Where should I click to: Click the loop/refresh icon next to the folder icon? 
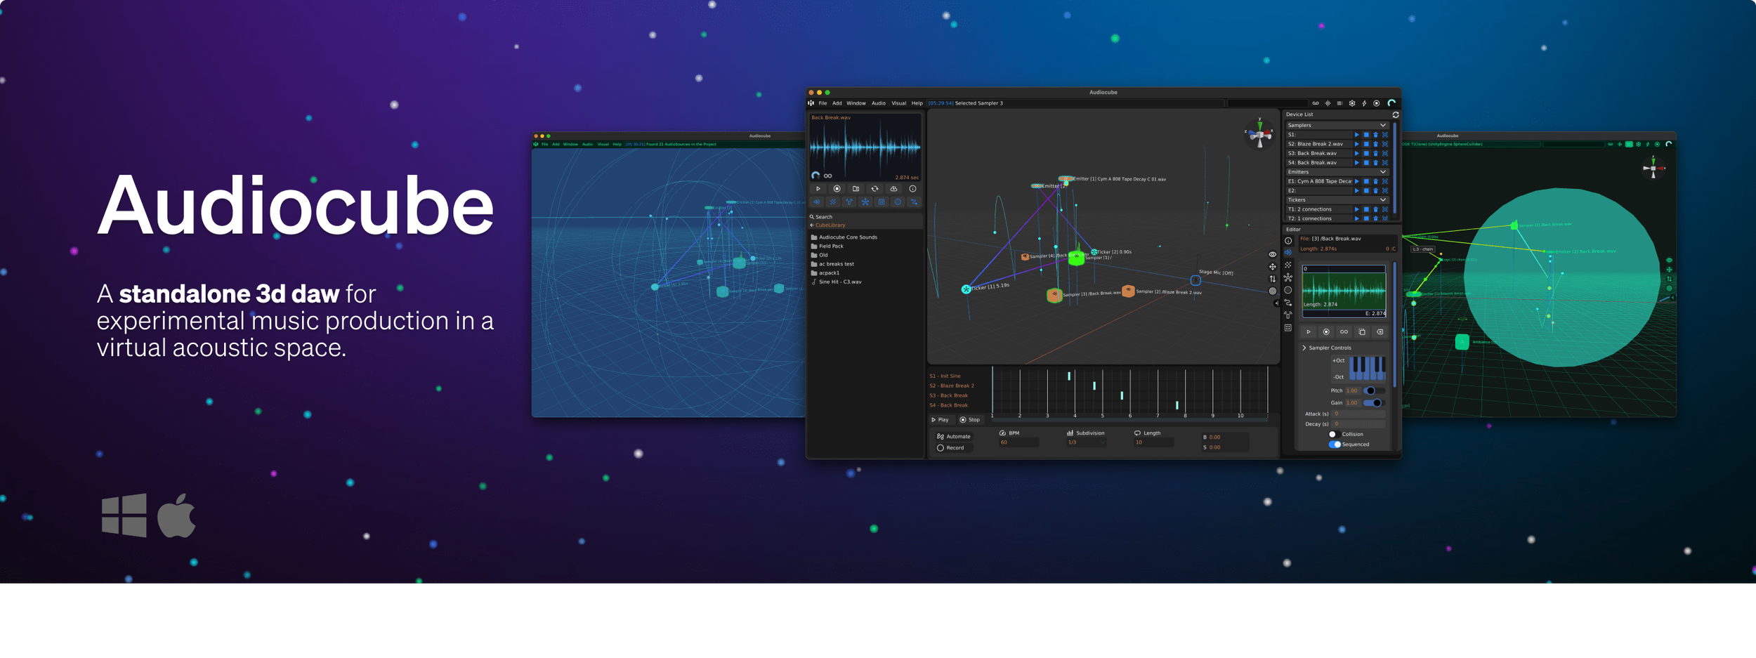(x=875, y=189)
